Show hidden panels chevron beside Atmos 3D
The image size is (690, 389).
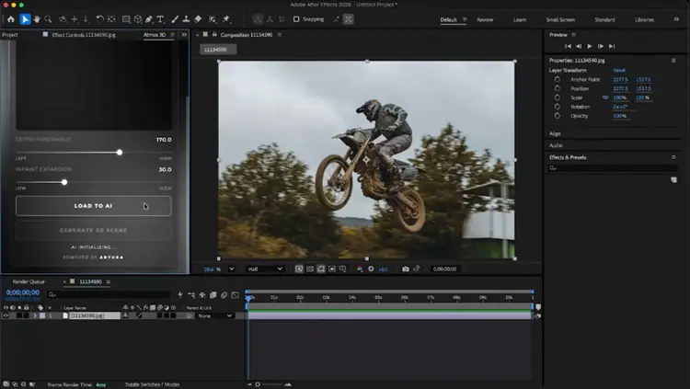pyautogui.click(x=184, y=34)
